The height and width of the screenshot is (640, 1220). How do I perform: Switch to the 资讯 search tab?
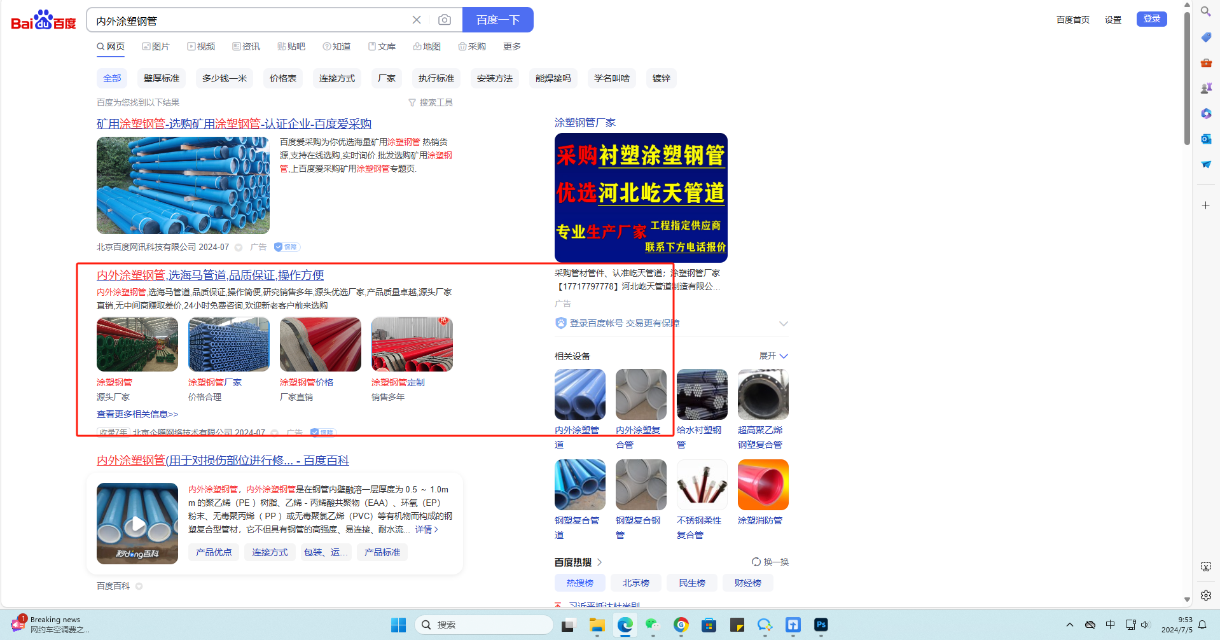coord(246,46)
